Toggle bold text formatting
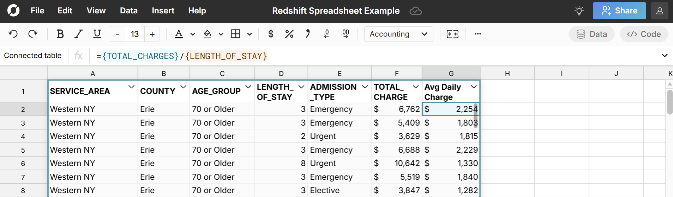The height and width of the screenshot is (197, 673). pyautogui.click(x=60, y=34)
